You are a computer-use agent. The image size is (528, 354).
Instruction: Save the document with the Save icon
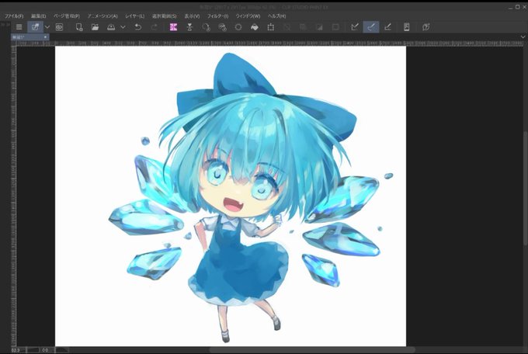111,27
